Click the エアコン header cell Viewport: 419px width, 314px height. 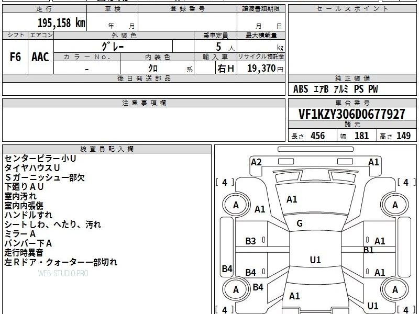41,35
